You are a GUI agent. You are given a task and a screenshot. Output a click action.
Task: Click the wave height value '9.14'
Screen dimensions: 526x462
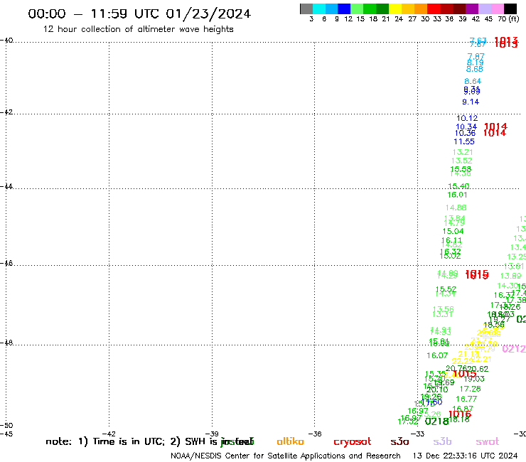[471, 102]
